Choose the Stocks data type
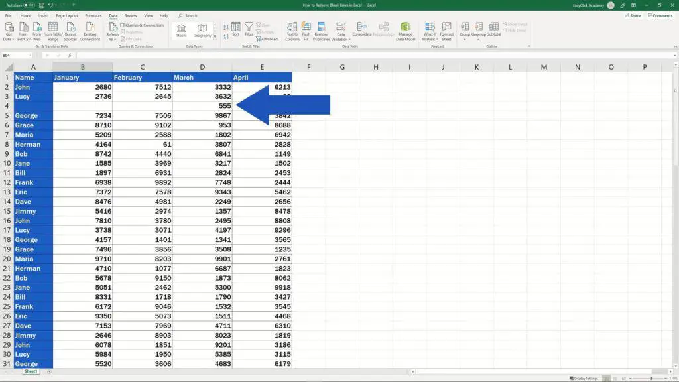The image size is (679, 382). [181, 30]
